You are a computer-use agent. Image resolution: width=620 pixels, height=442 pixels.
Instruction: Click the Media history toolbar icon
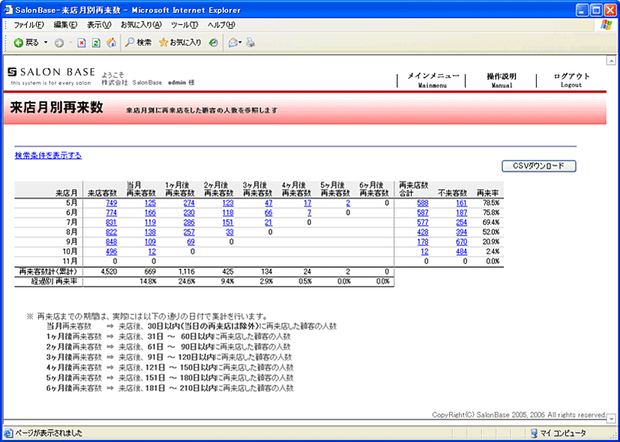(214, 43)
